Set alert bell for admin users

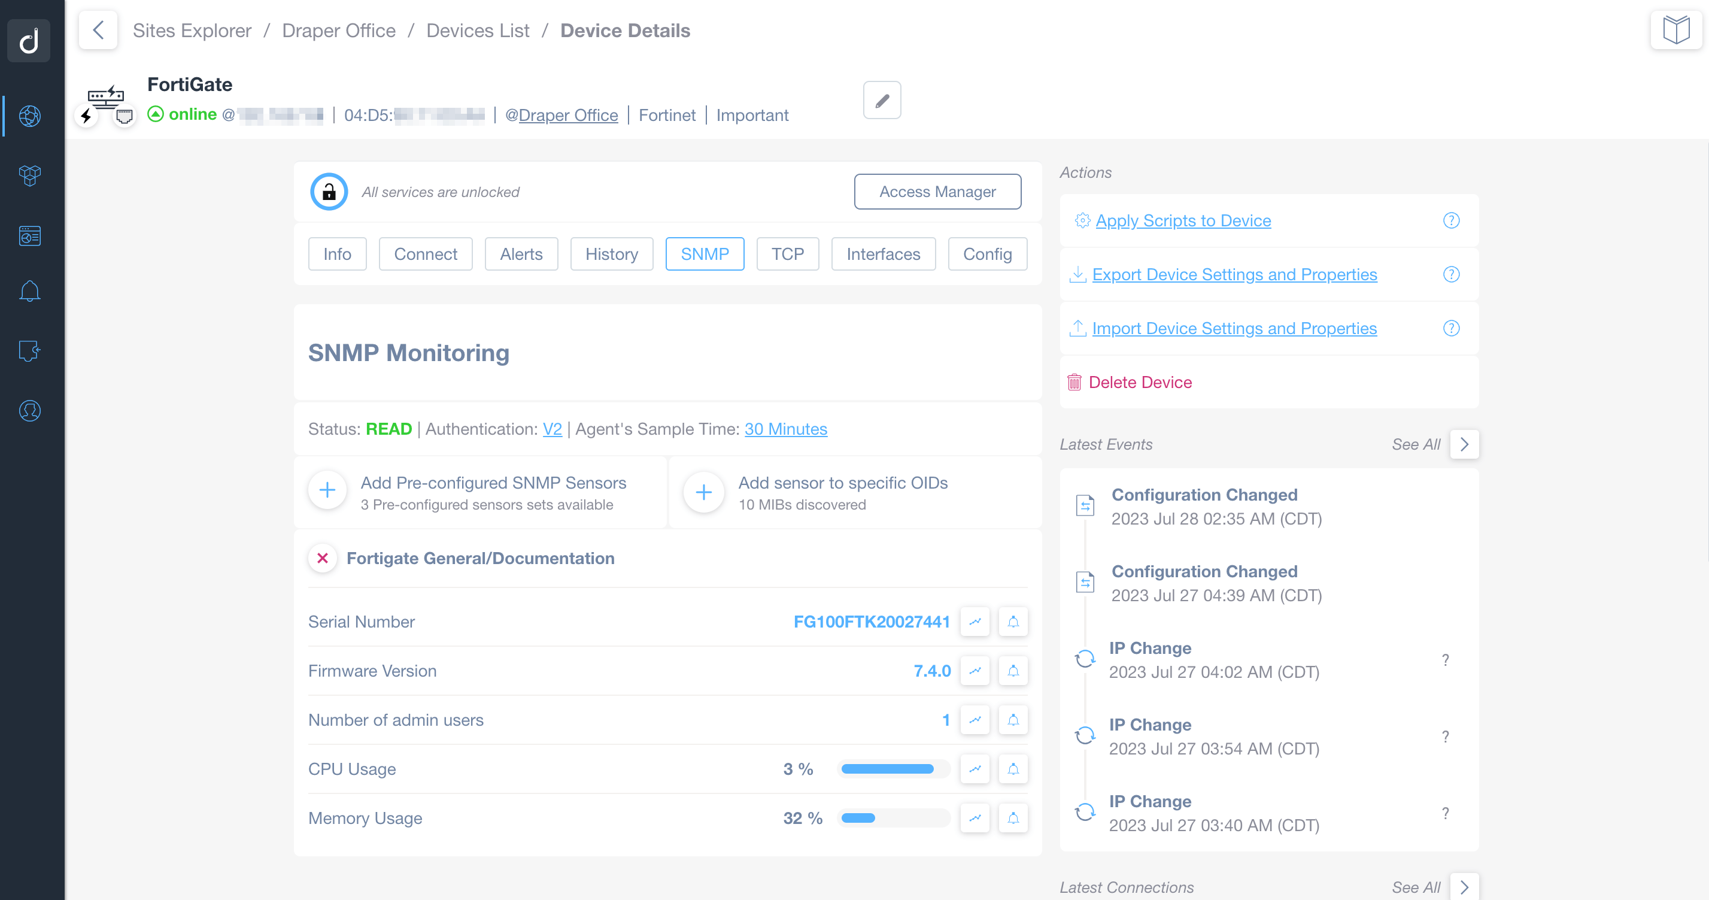tap(1013, 720)
